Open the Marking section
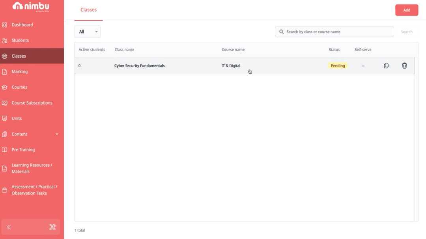Image resolution: width=426 pixels, height=239 pixels. (x=19, y=71)
